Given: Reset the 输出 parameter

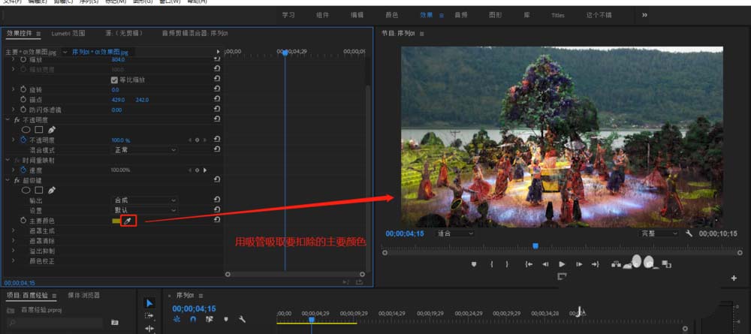Looking at the screenshot, I should [217, 200].
